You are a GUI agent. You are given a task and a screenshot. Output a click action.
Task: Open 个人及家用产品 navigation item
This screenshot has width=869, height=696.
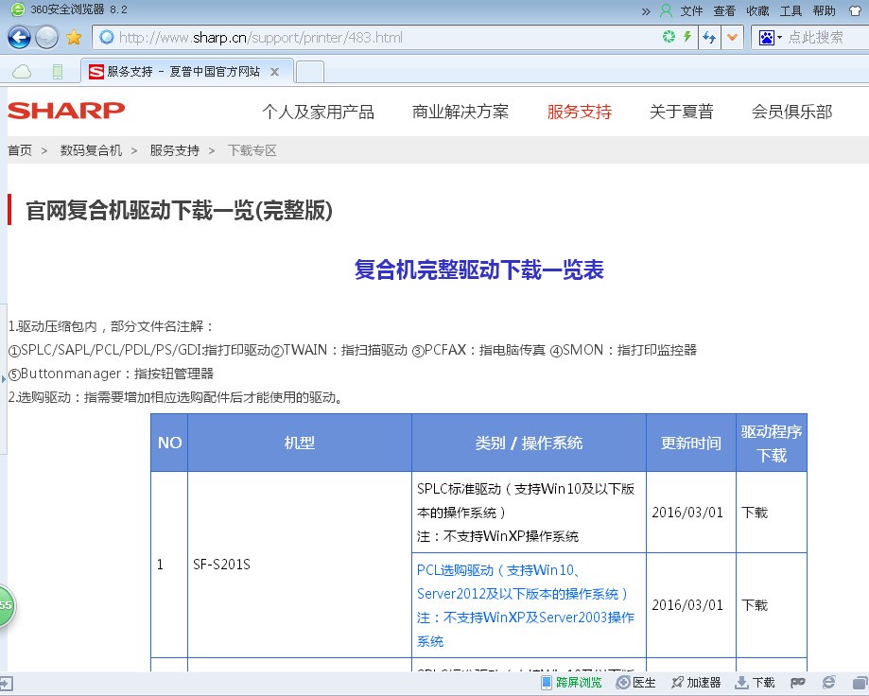(318, 112)
